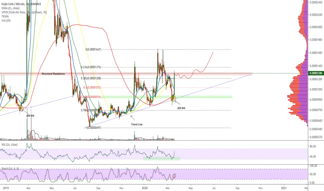Click the Trend Line annotation text
This screenshot has height=191, width=324.
click(137, 124)
